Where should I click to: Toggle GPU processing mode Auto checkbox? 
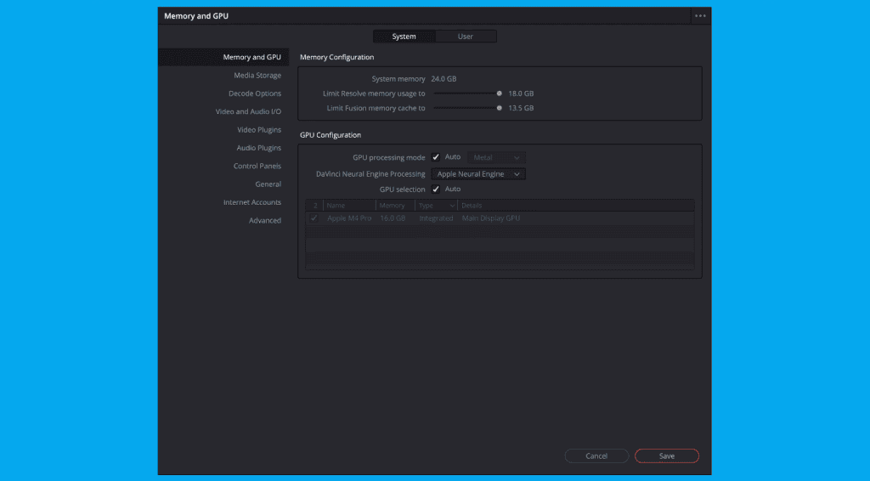click(x=436, y=157)
